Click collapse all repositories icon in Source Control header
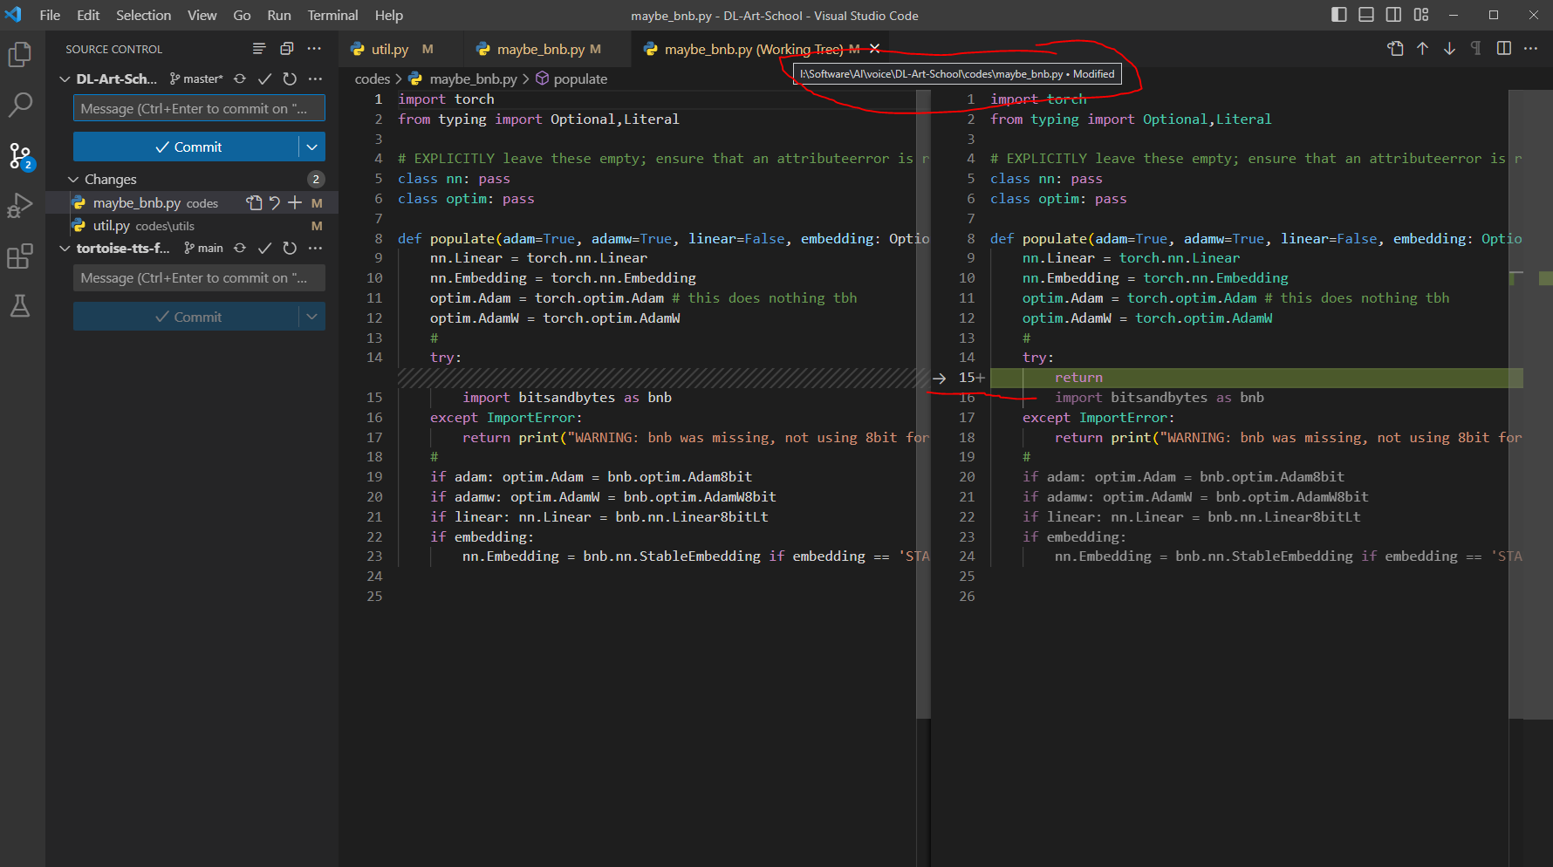 [286, 49]
